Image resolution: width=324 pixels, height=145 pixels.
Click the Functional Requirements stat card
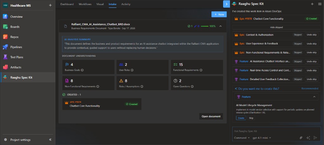click(197, 67)
